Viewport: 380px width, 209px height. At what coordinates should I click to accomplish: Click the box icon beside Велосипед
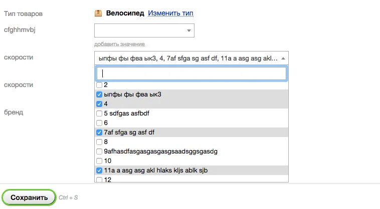pyautogui.click(x=98, y=13)
